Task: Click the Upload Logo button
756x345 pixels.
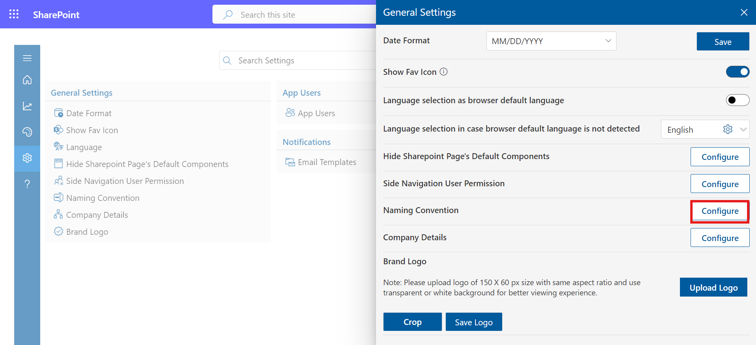Action: (x=713, y=287)
